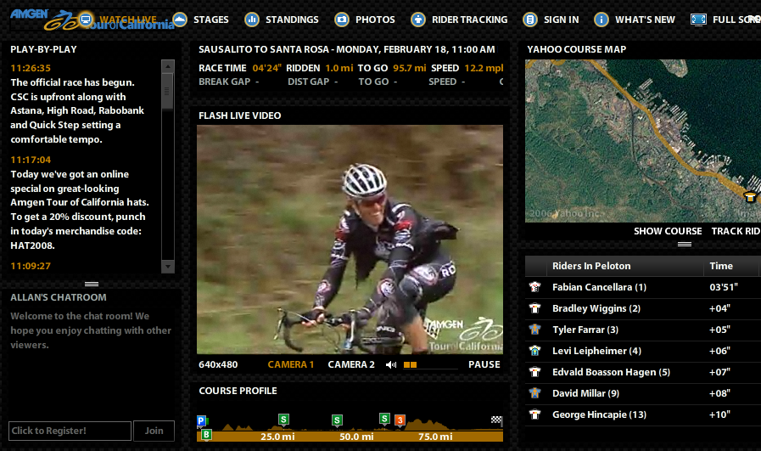The image size is (761, 451).
Task: Click the Standings bar chart icon
Action: coord(251,20)
